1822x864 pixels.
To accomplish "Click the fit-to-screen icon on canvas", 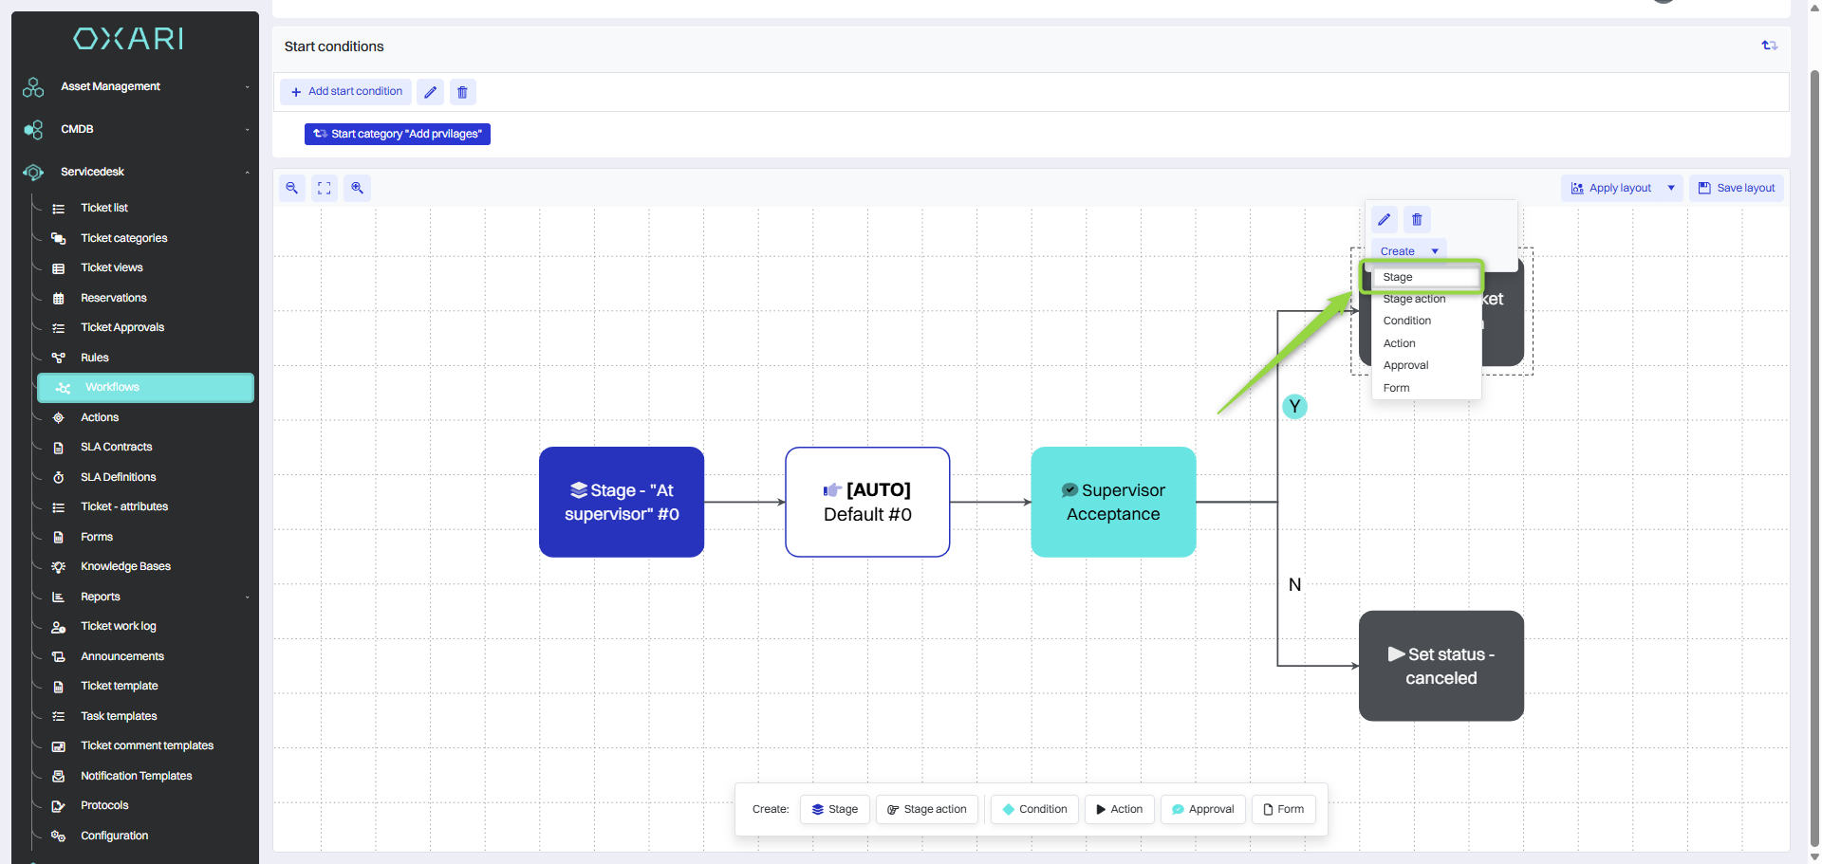I will (x=325, y=188).
